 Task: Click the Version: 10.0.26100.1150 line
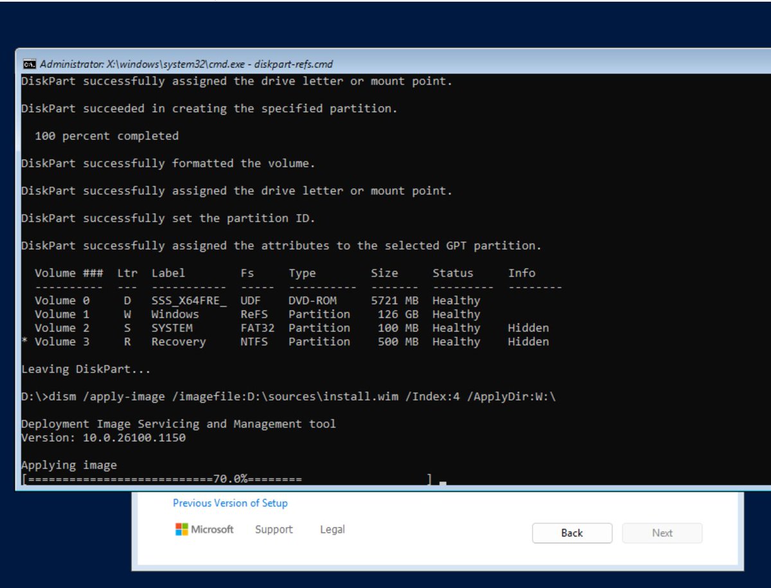(103, 438)
